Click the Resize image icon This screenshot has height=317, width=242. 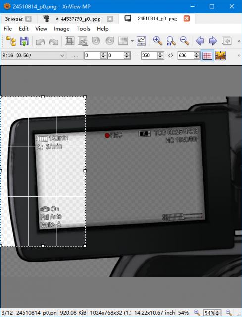(83, 41)
